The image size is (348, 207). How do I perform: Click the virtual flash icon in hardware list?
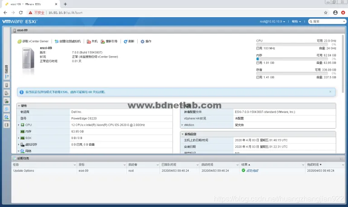click(22, 144)
